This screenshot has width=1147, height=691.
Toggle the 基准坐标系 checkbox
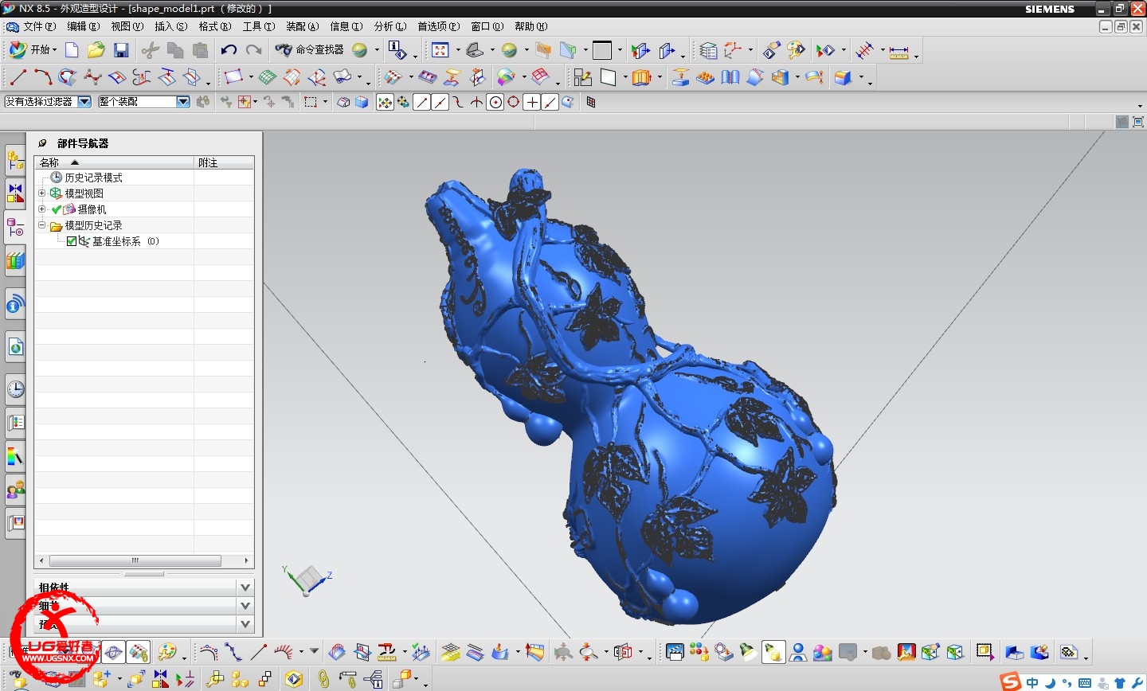(72, 241)
